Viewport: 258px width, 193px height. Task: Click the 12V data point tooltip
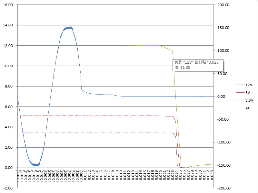(198, 65)
